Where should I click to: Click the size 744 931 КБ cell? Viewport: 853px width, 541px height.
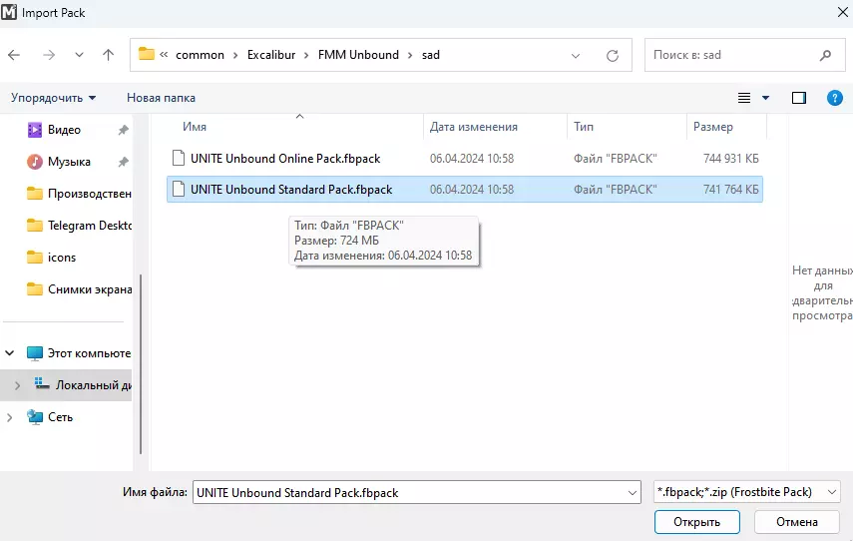(730, 159)
